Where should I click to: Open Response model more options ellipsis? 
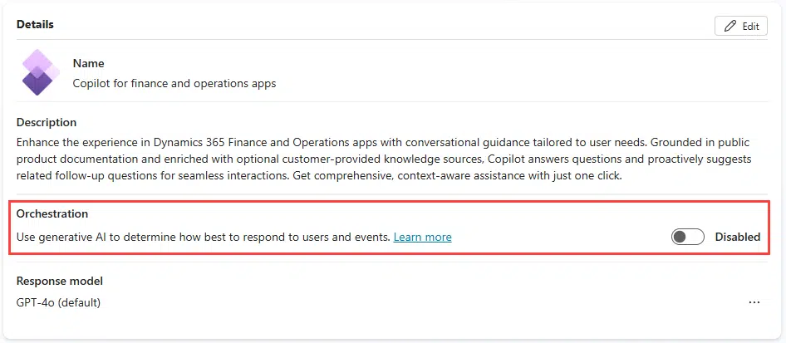[754, 302]
